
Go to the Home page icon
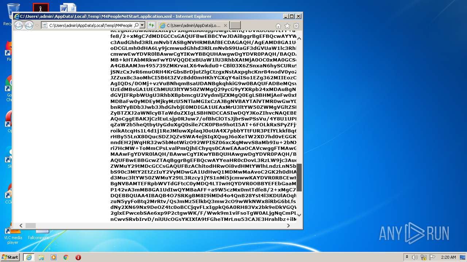[x=278, y=26]
